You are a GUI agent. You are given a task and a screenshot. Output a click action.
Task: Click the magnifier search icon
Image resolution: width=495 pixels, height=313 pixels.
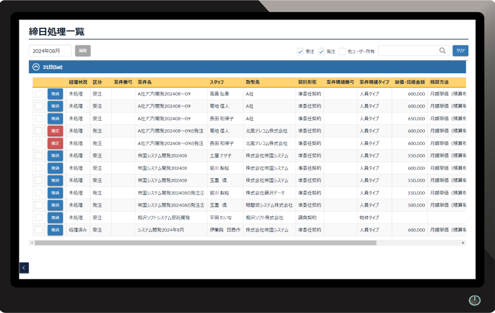point(442,51)
